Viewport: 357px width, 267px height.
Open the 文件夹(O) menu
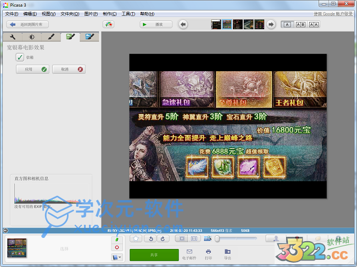pyautogui.click(x=70, y=14)
